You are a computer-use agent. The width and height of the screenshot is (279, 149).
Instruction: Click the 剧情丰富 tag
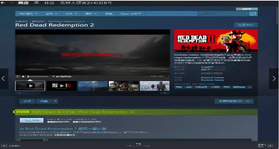[239, 87]
